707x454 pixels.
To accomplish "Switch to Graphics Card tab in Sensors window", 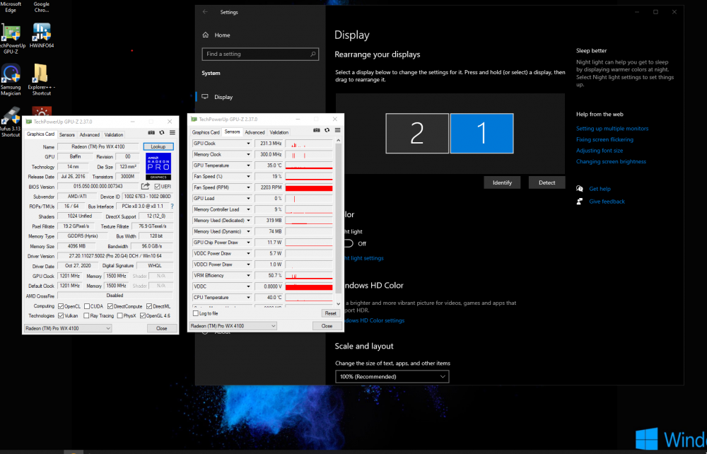I will point(206,132).
